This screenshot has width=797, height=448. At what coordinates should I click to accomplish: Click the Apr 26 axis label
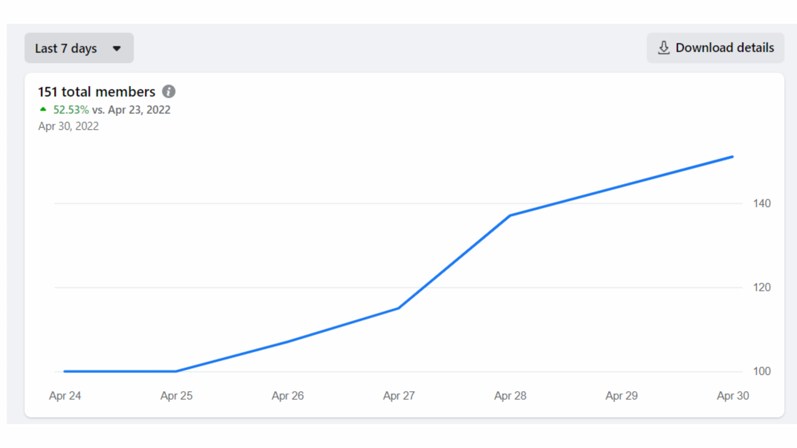pos(288,396)
